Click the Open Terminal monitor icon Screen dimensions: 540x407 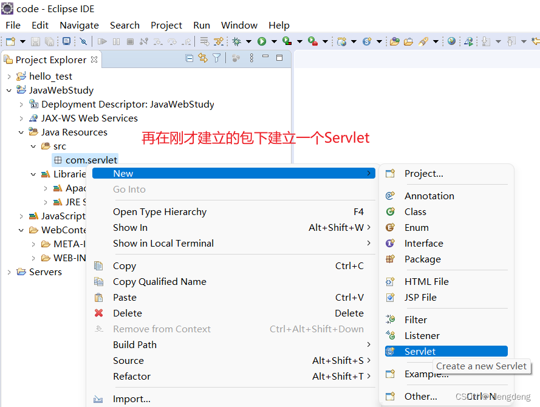tap(66, 42)
